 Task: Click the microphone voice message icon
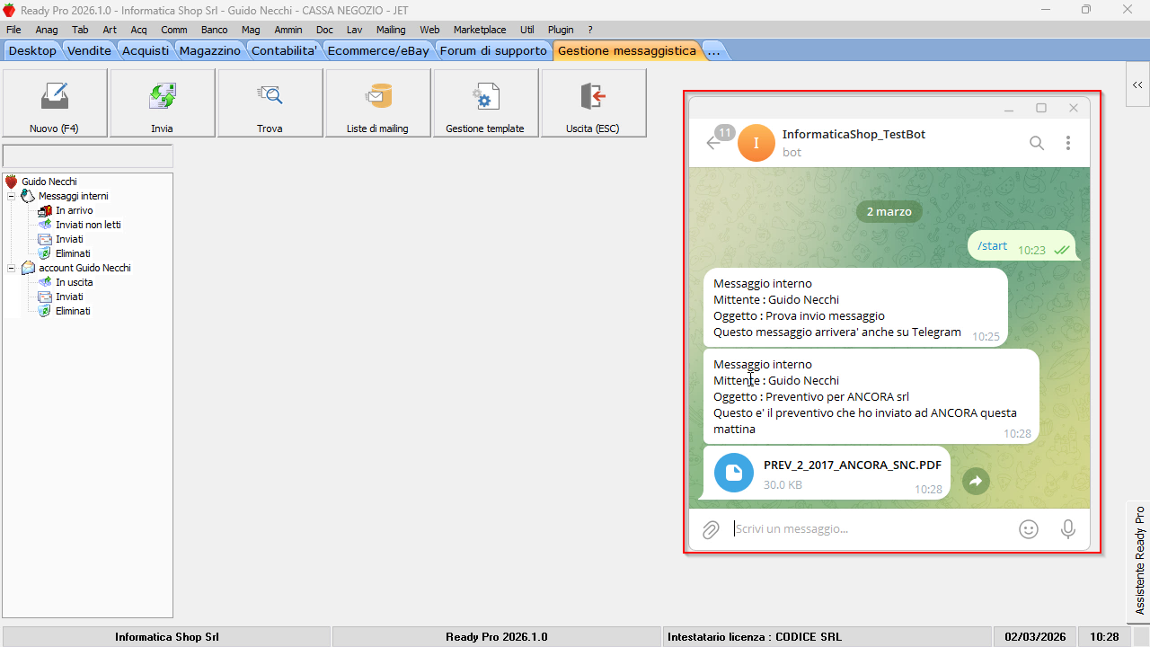click(x=1067, y=529)
